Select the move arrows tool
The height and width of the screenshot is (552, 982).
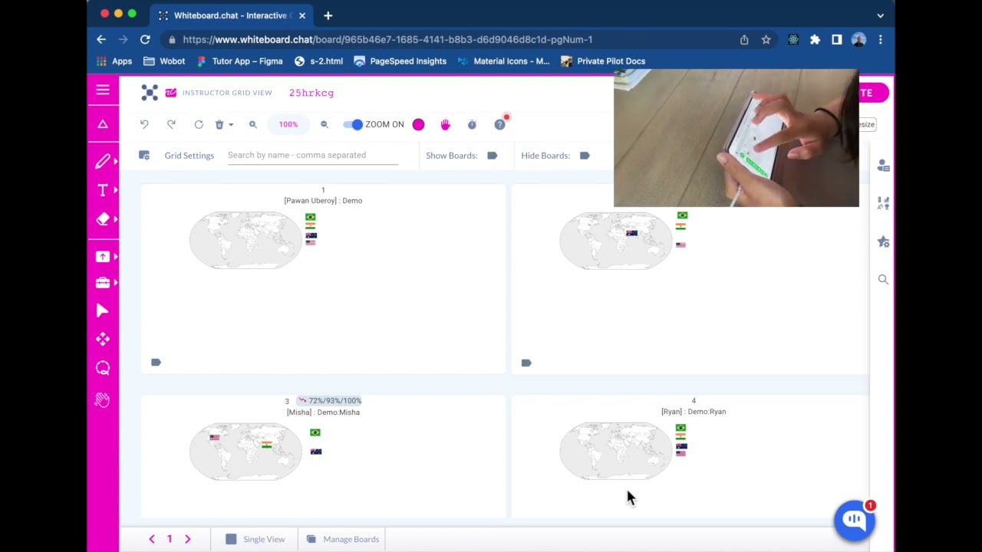click(103, 339)
